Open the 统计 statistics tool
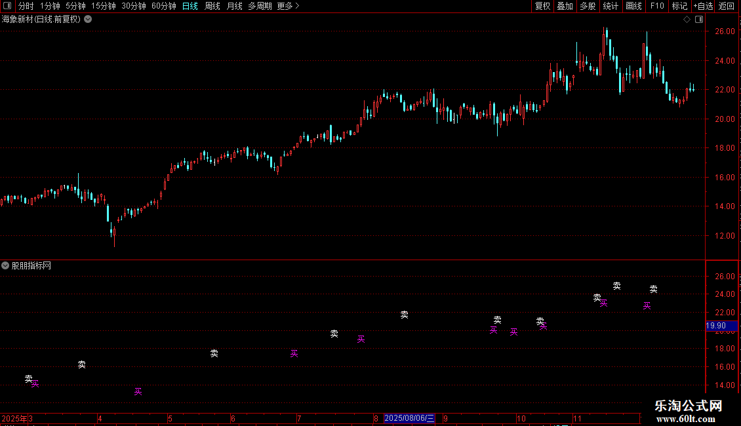The height and width of the screenshot is (426, 741). [611, 6]
